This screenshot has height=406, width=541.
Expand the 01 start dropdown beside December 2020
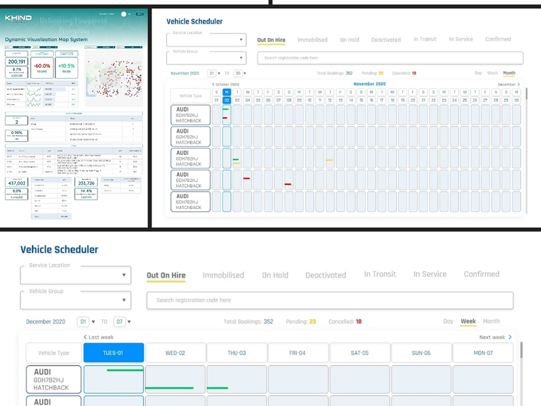coord(86,322)
